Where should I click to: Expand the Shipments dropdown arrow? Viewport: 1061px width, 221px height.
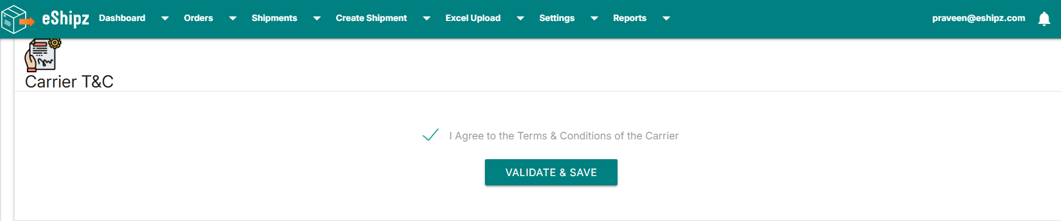click(317, 19)
